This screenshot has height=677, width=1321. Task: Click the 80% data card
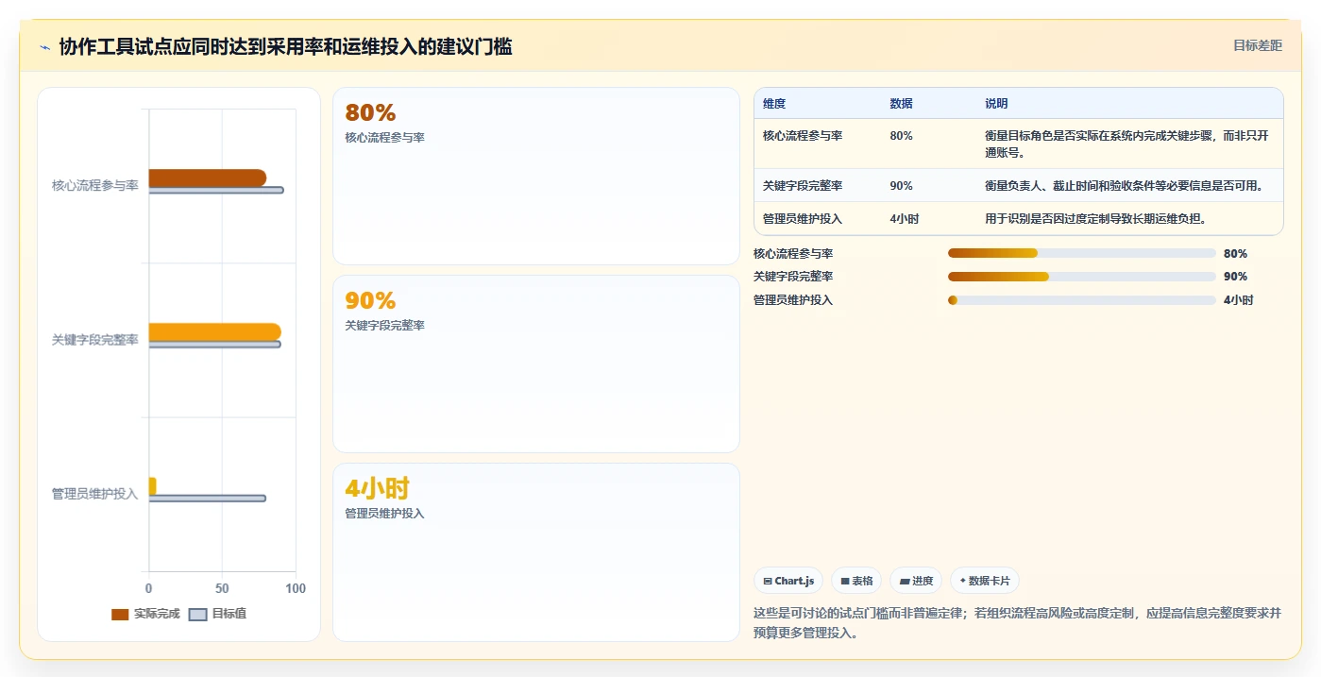pyautogui.click(x=536, y=176)
